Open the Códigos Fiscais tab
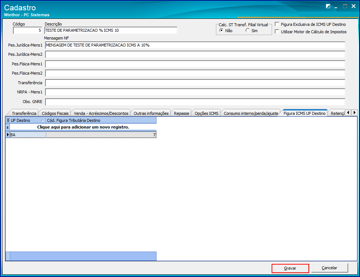Image resolution: width=360 pixels, height=277 pixels. (55, 113)
